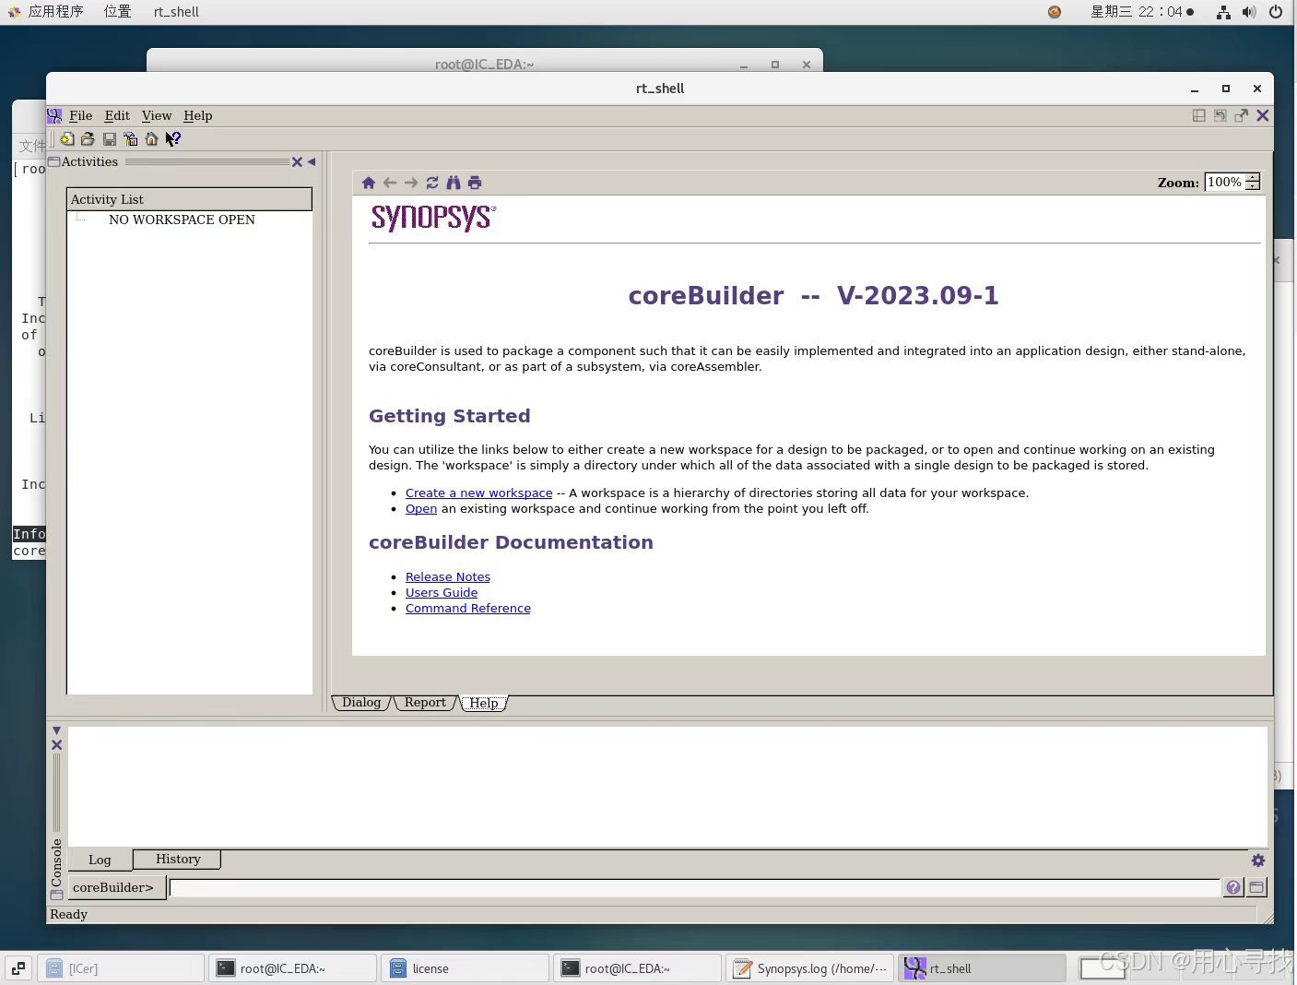1297x985 pixels.
Task: Click the Activity List column header
Action: click(189, 199)
